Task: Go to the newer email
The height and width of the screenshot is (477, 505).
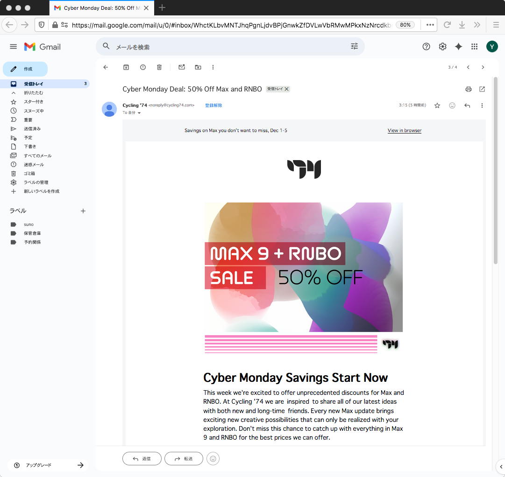Action: (468, 67)
